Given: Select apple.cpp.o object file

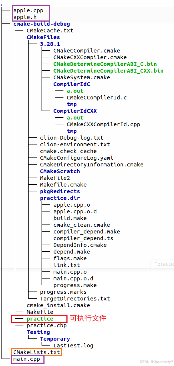Looking at the screenshot, I should pos(72,205).
